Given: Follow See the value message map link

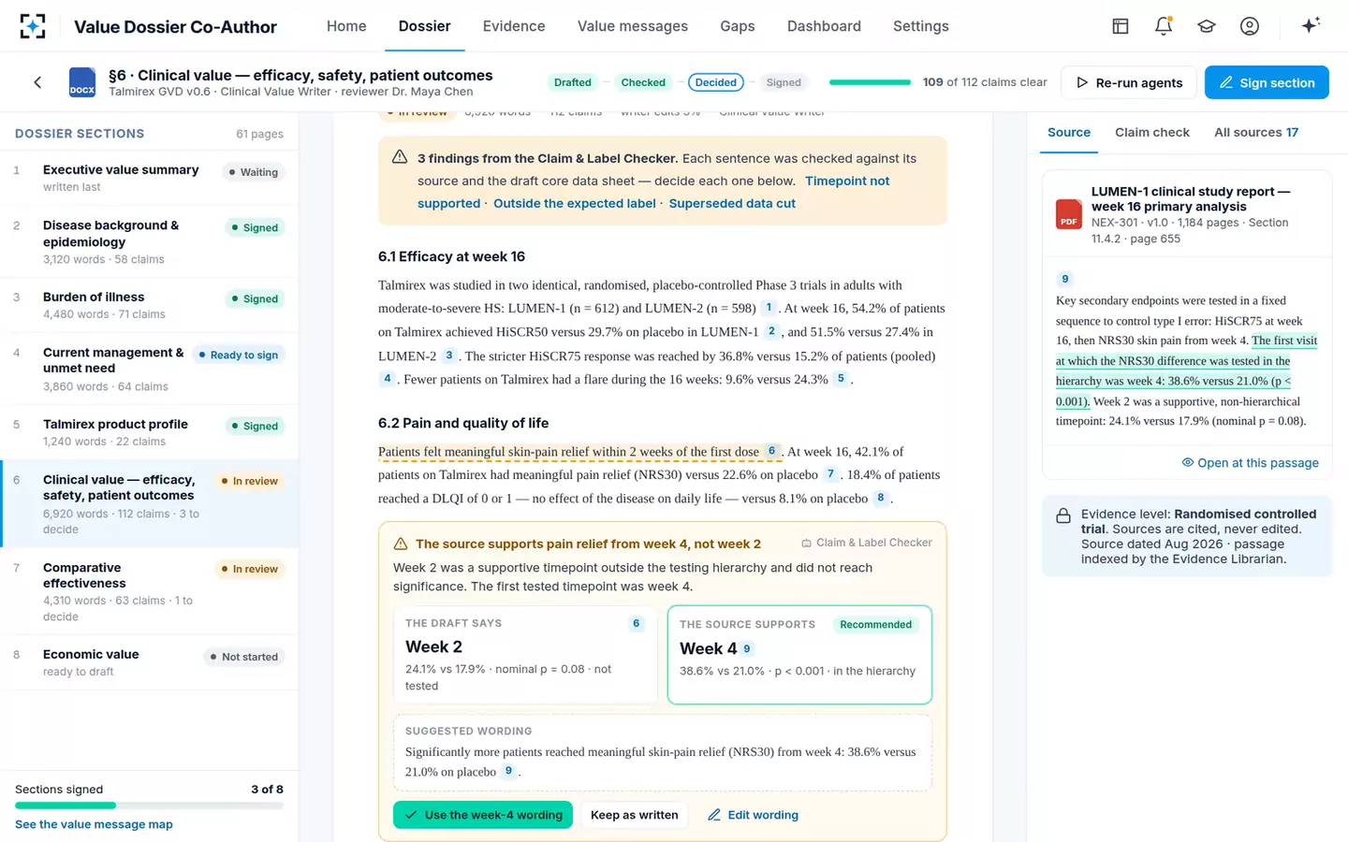Looking at the screenshot, I should [x=94, y=824].
